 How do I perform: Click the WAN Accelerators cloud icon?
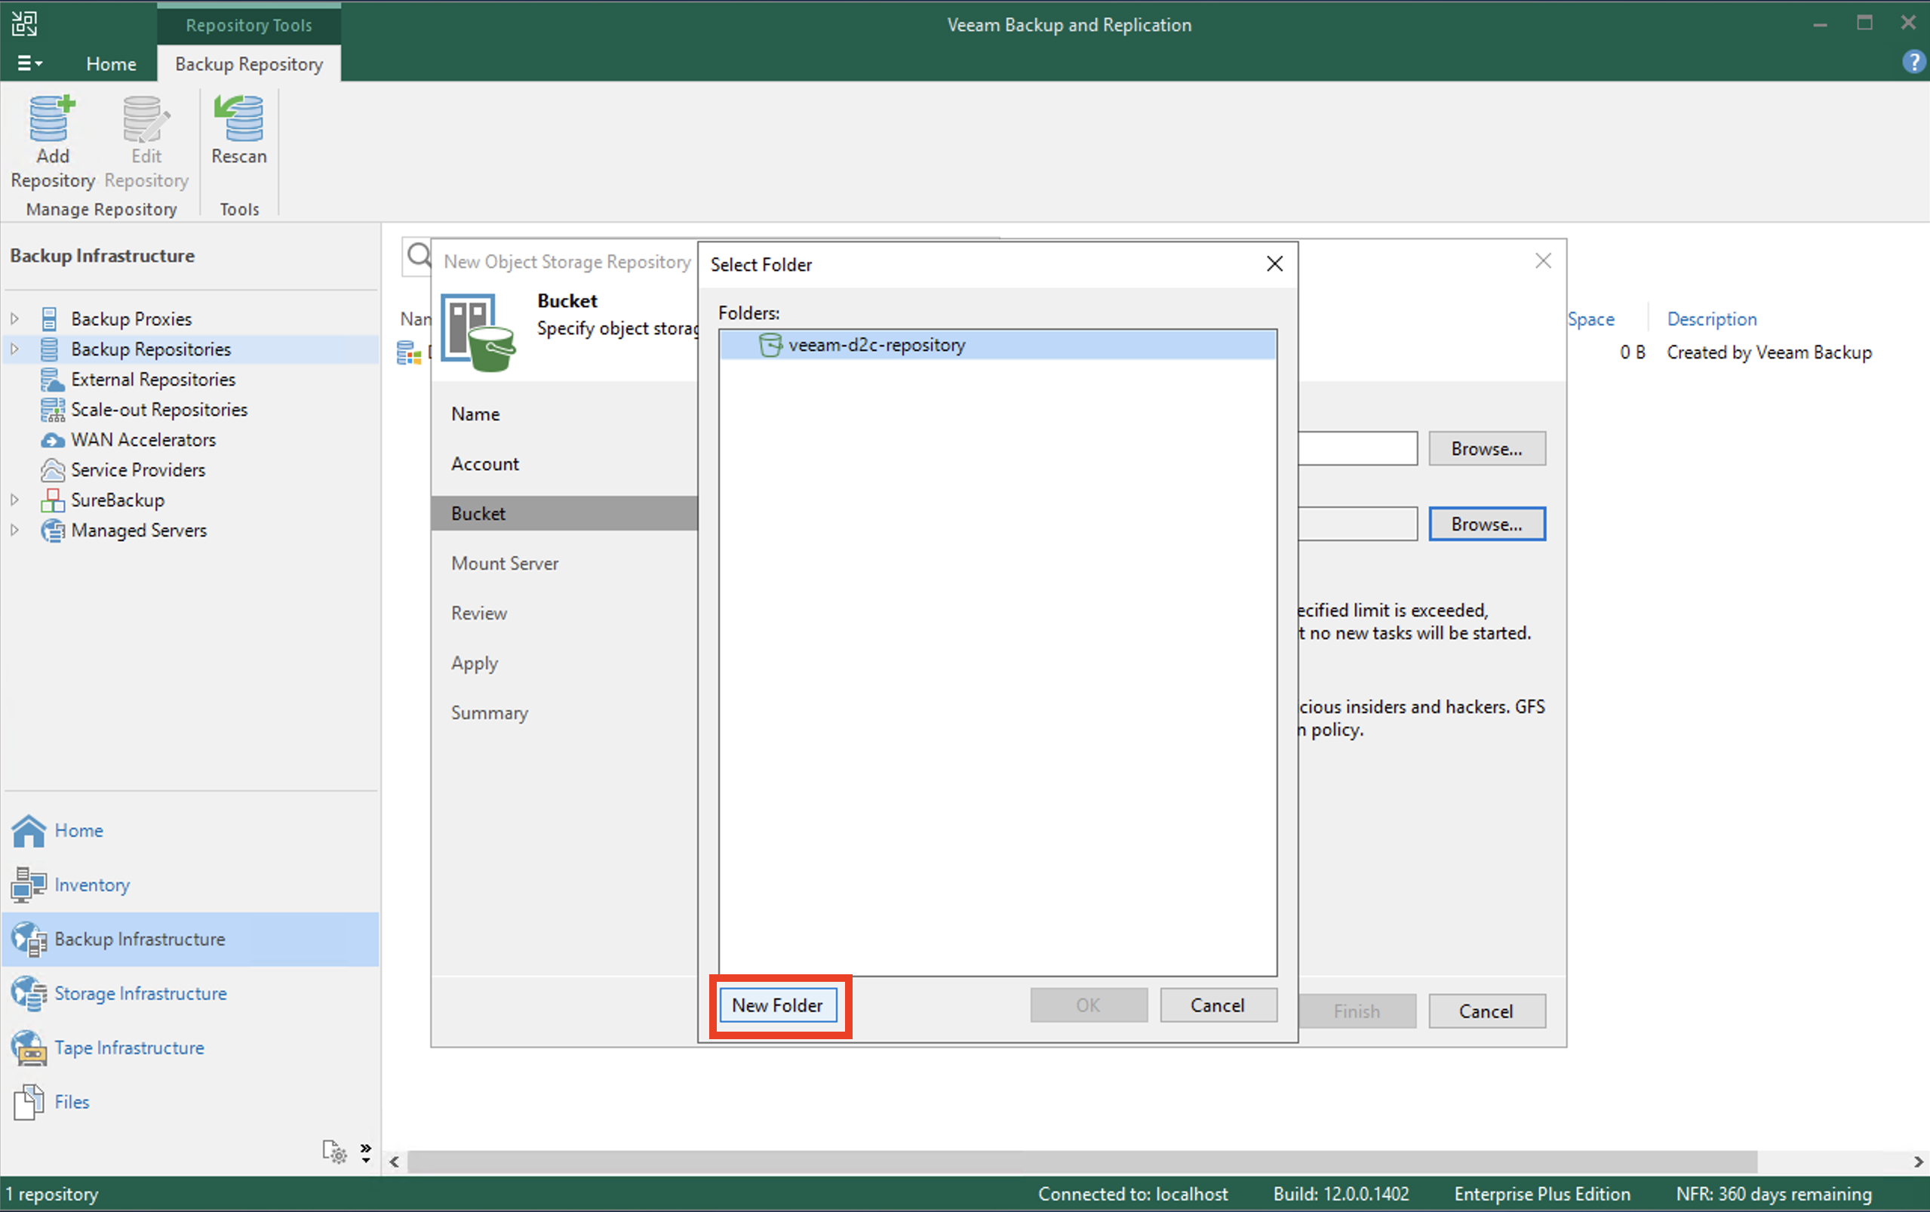point(52,440)
